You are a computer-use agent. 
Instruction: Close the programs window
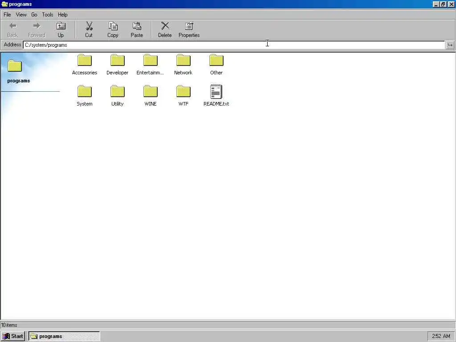(x=451, y=4)
